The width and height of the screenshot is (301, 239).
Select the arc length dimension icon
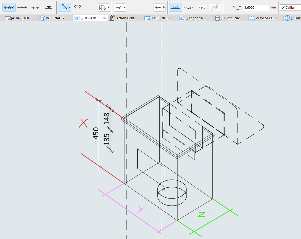tap(77, 8)
